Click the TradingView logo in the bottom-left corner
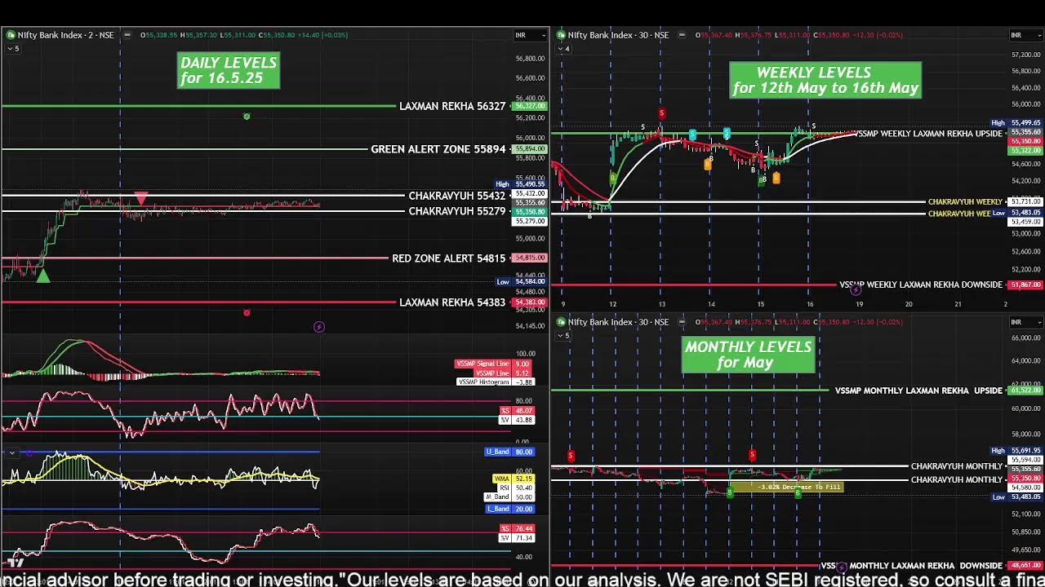This screenshot has width=1045, height=587. [16, 561]
